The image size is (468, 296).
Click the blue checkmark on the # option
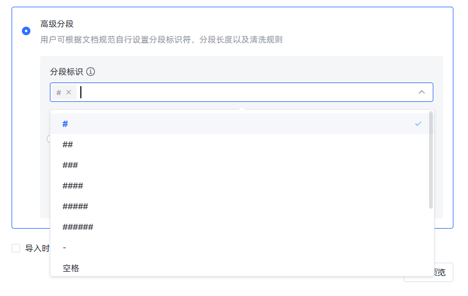(x=418, y=124)
